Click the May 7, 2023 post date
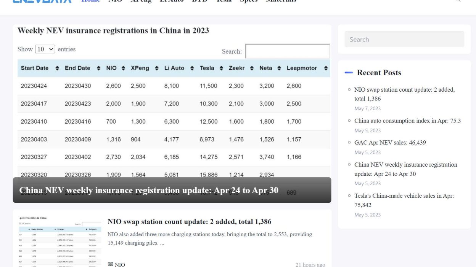The width and height of the screenshot is (476, 267). tap(367, 108)
